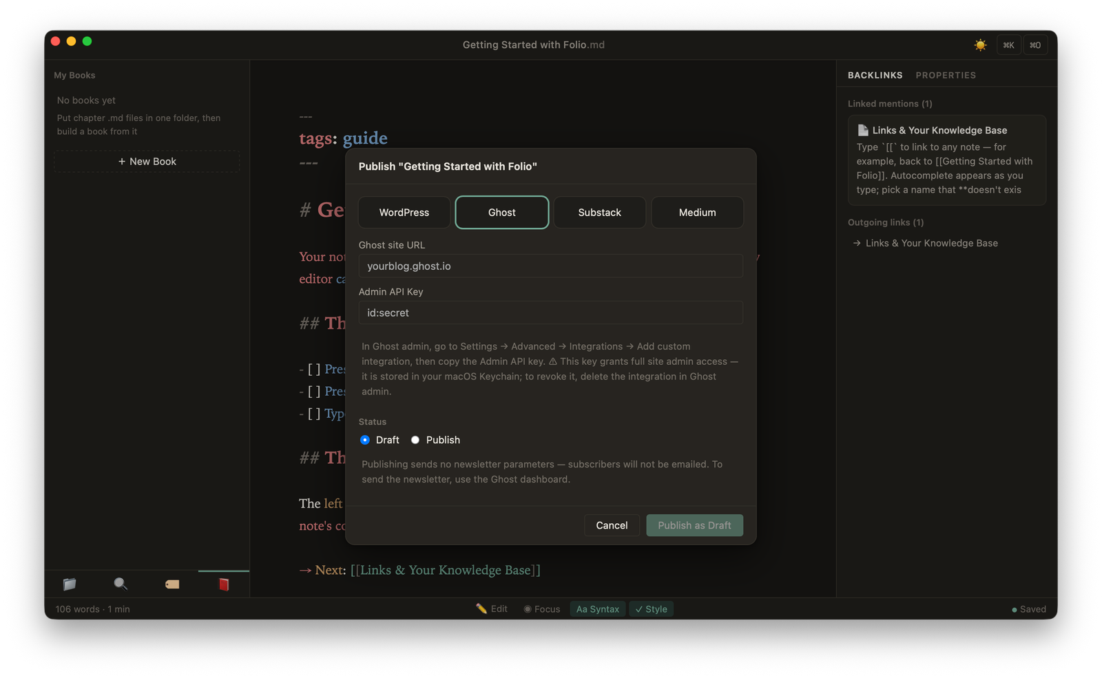Click the "My Books" sidebar heading
This screenshot has width=1102, height=678.
tap(74, 75)
